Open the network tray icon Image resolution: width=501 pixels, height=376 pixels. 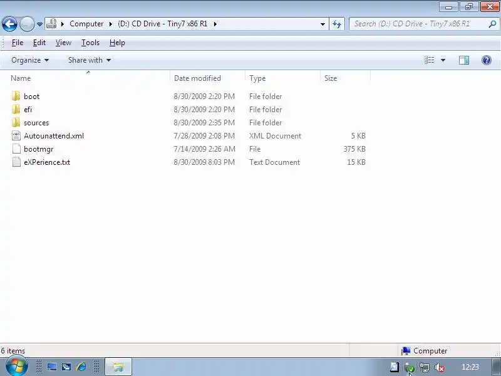[425, 367]
